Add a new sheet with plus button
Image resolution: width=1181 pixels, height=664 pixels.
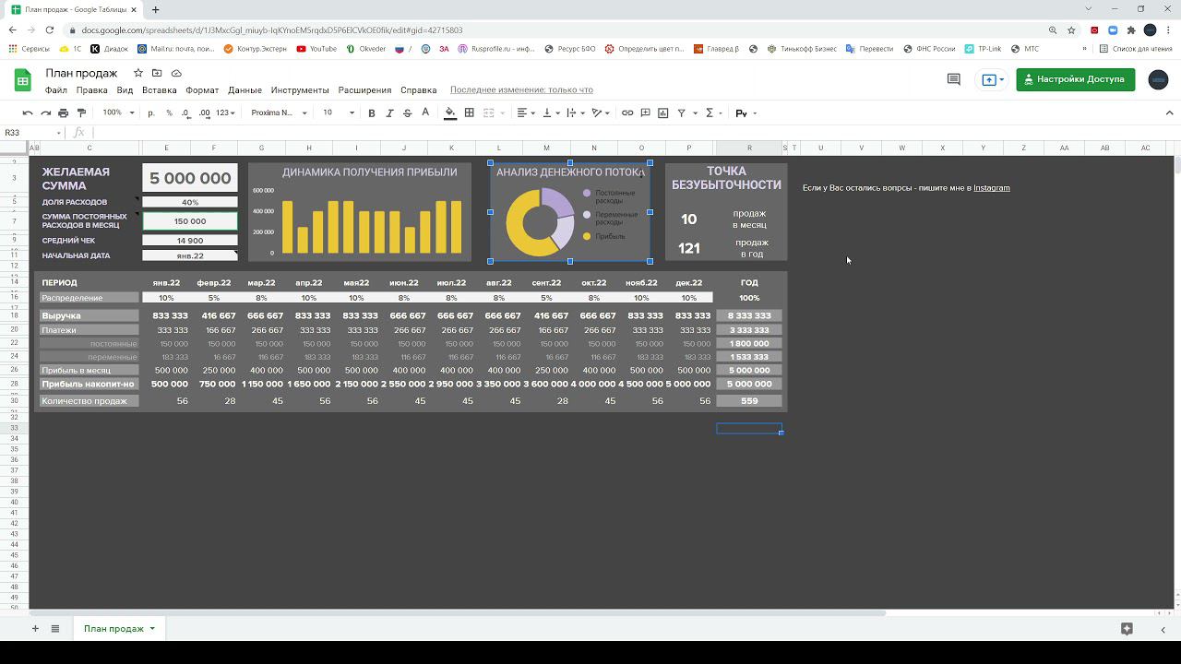(x=35, y=629)
